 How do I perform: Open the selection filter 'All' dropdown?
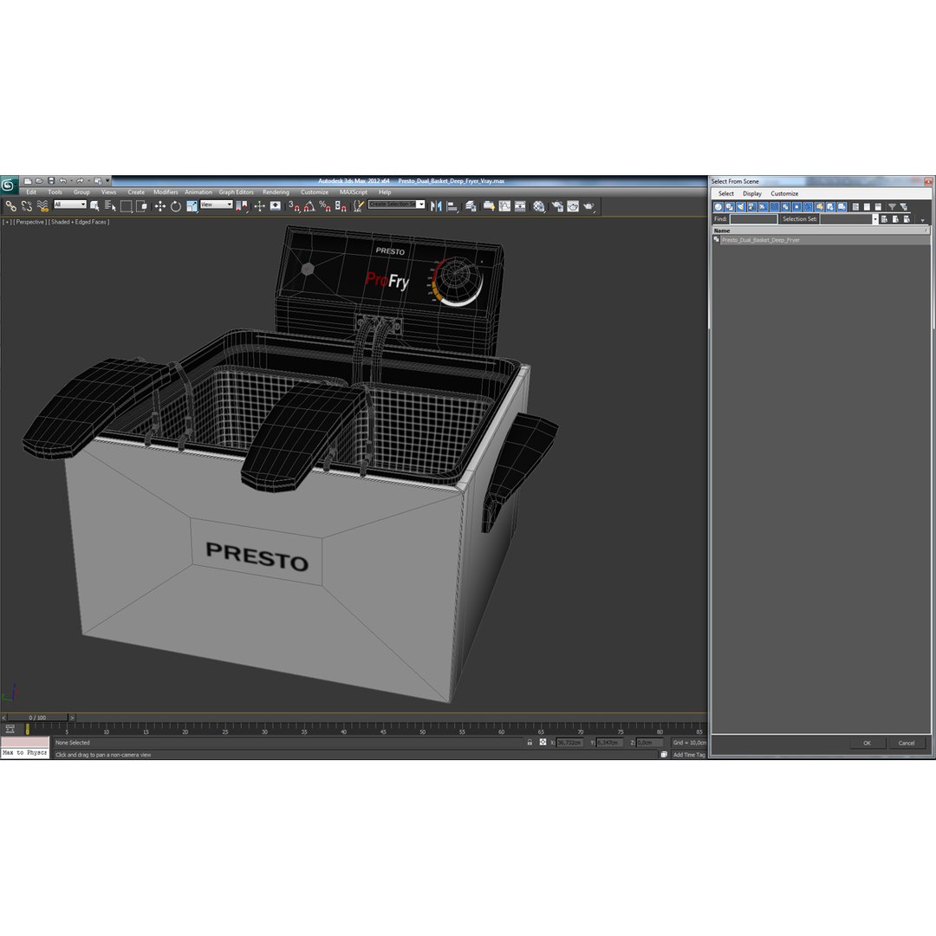(x=70, y=205)
